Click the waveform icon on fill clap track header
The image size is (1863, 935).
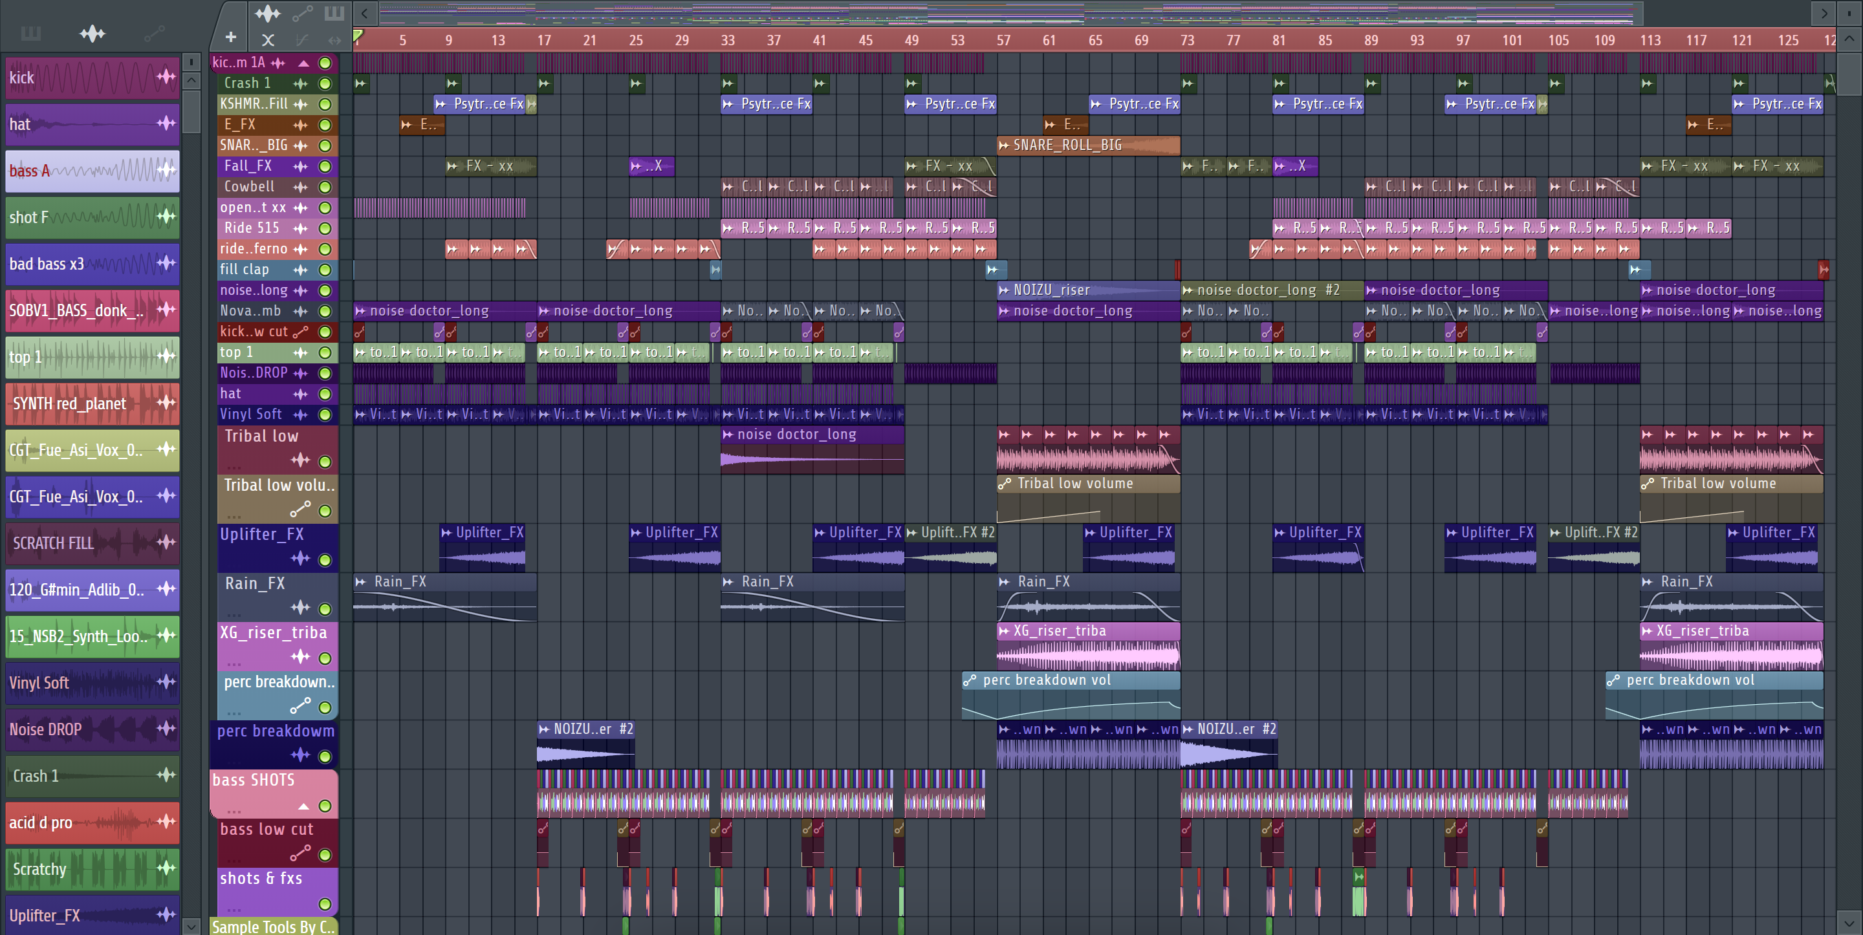(x=300, y=270)
